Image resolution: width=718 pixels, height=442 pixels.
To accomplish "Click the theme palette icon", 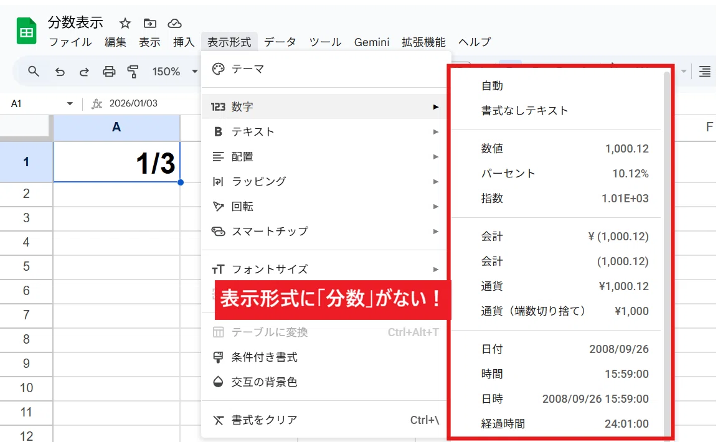I will (219, 69).
